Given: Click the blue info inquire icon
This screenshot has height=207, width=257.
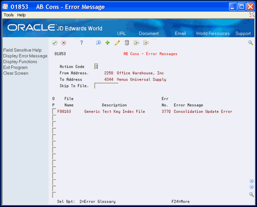Looking at the screenshot, I should 99,43.
